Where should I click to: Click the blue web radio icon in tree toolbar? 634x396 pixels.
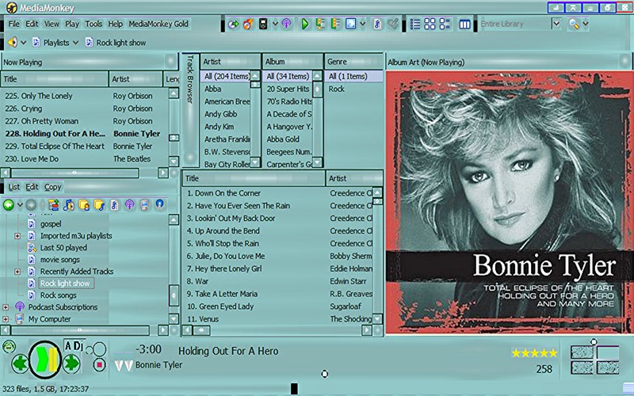click(x=160, y=204)
